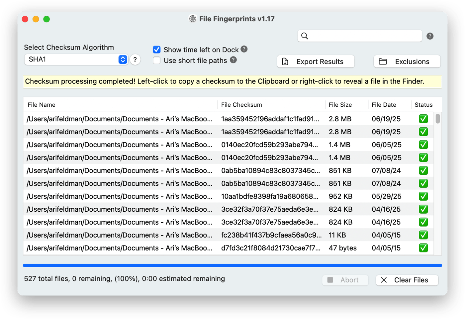The width and height of the screenshot is (465, 319).
Task: Click the green checkmark on the first file row
Action: click(423, 119)
